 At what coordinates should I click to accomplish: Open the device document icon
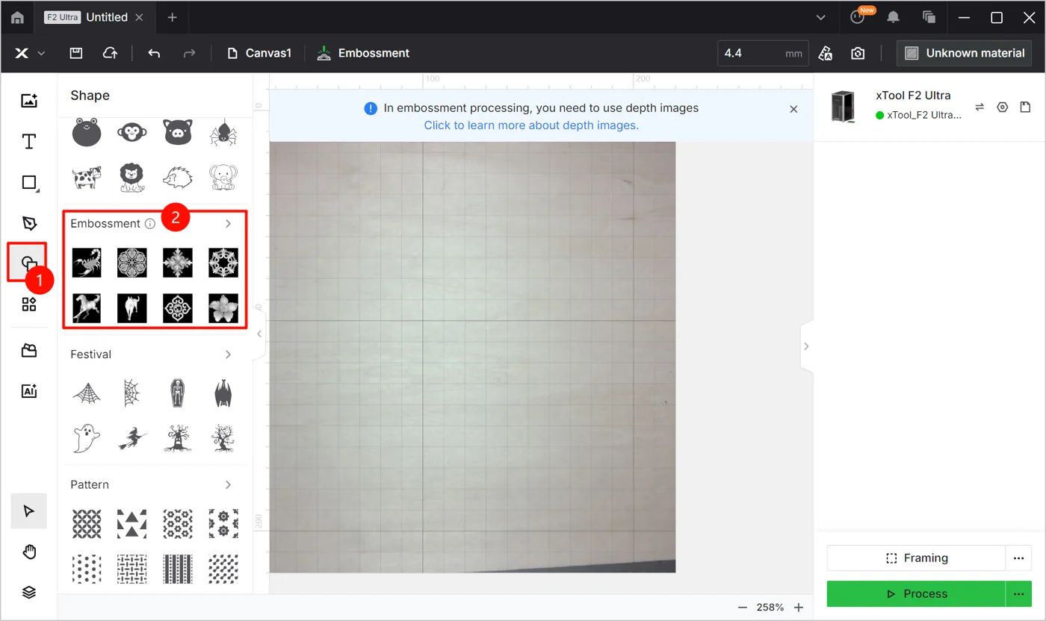[x=1025, y=107]
